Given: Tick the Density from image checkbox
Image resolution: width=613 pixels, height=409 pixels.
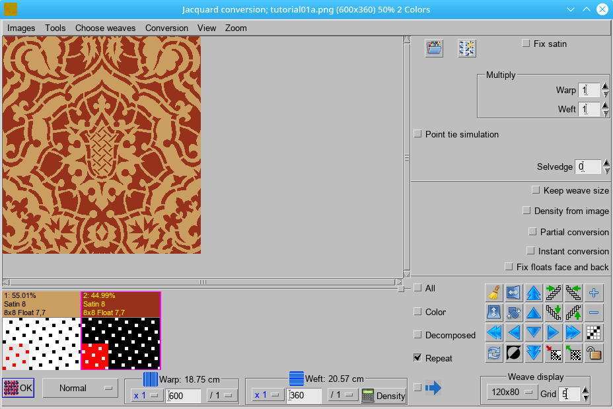Looking at the screenshot, I should pos(526,210).
